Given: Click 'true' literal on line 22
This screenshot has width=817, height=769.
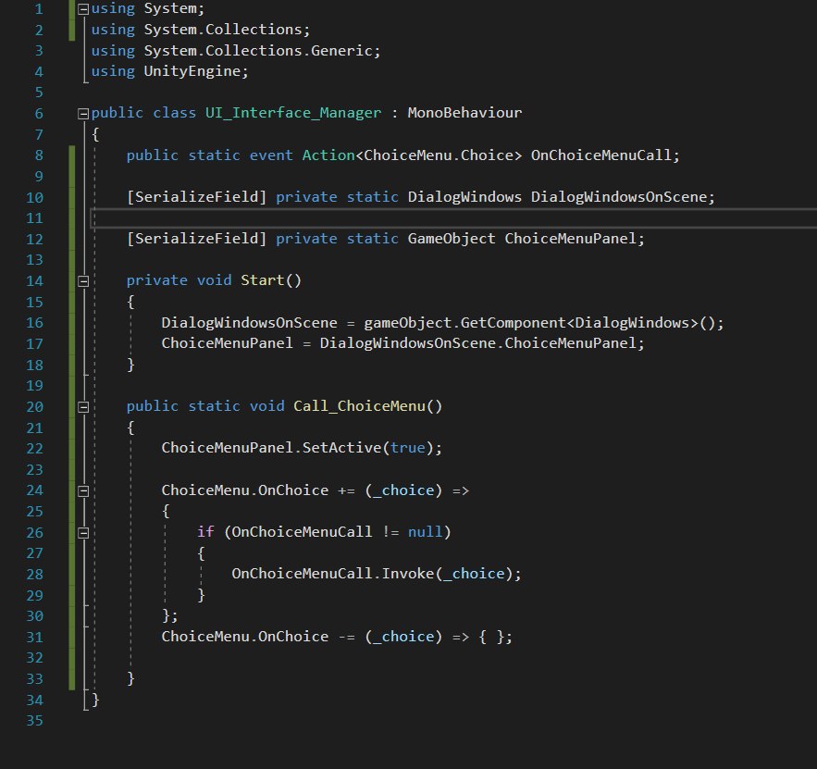Looking at the screenshot, I should coord(408,448).
